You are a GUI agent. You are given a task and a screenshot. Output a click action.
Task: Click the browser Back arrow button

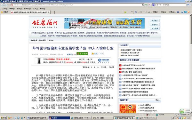(x=2, y=5)
